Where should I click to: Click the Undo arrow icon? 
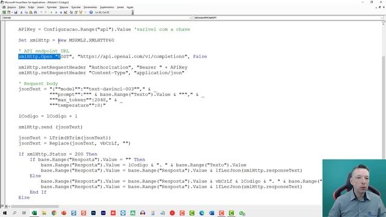41,12
